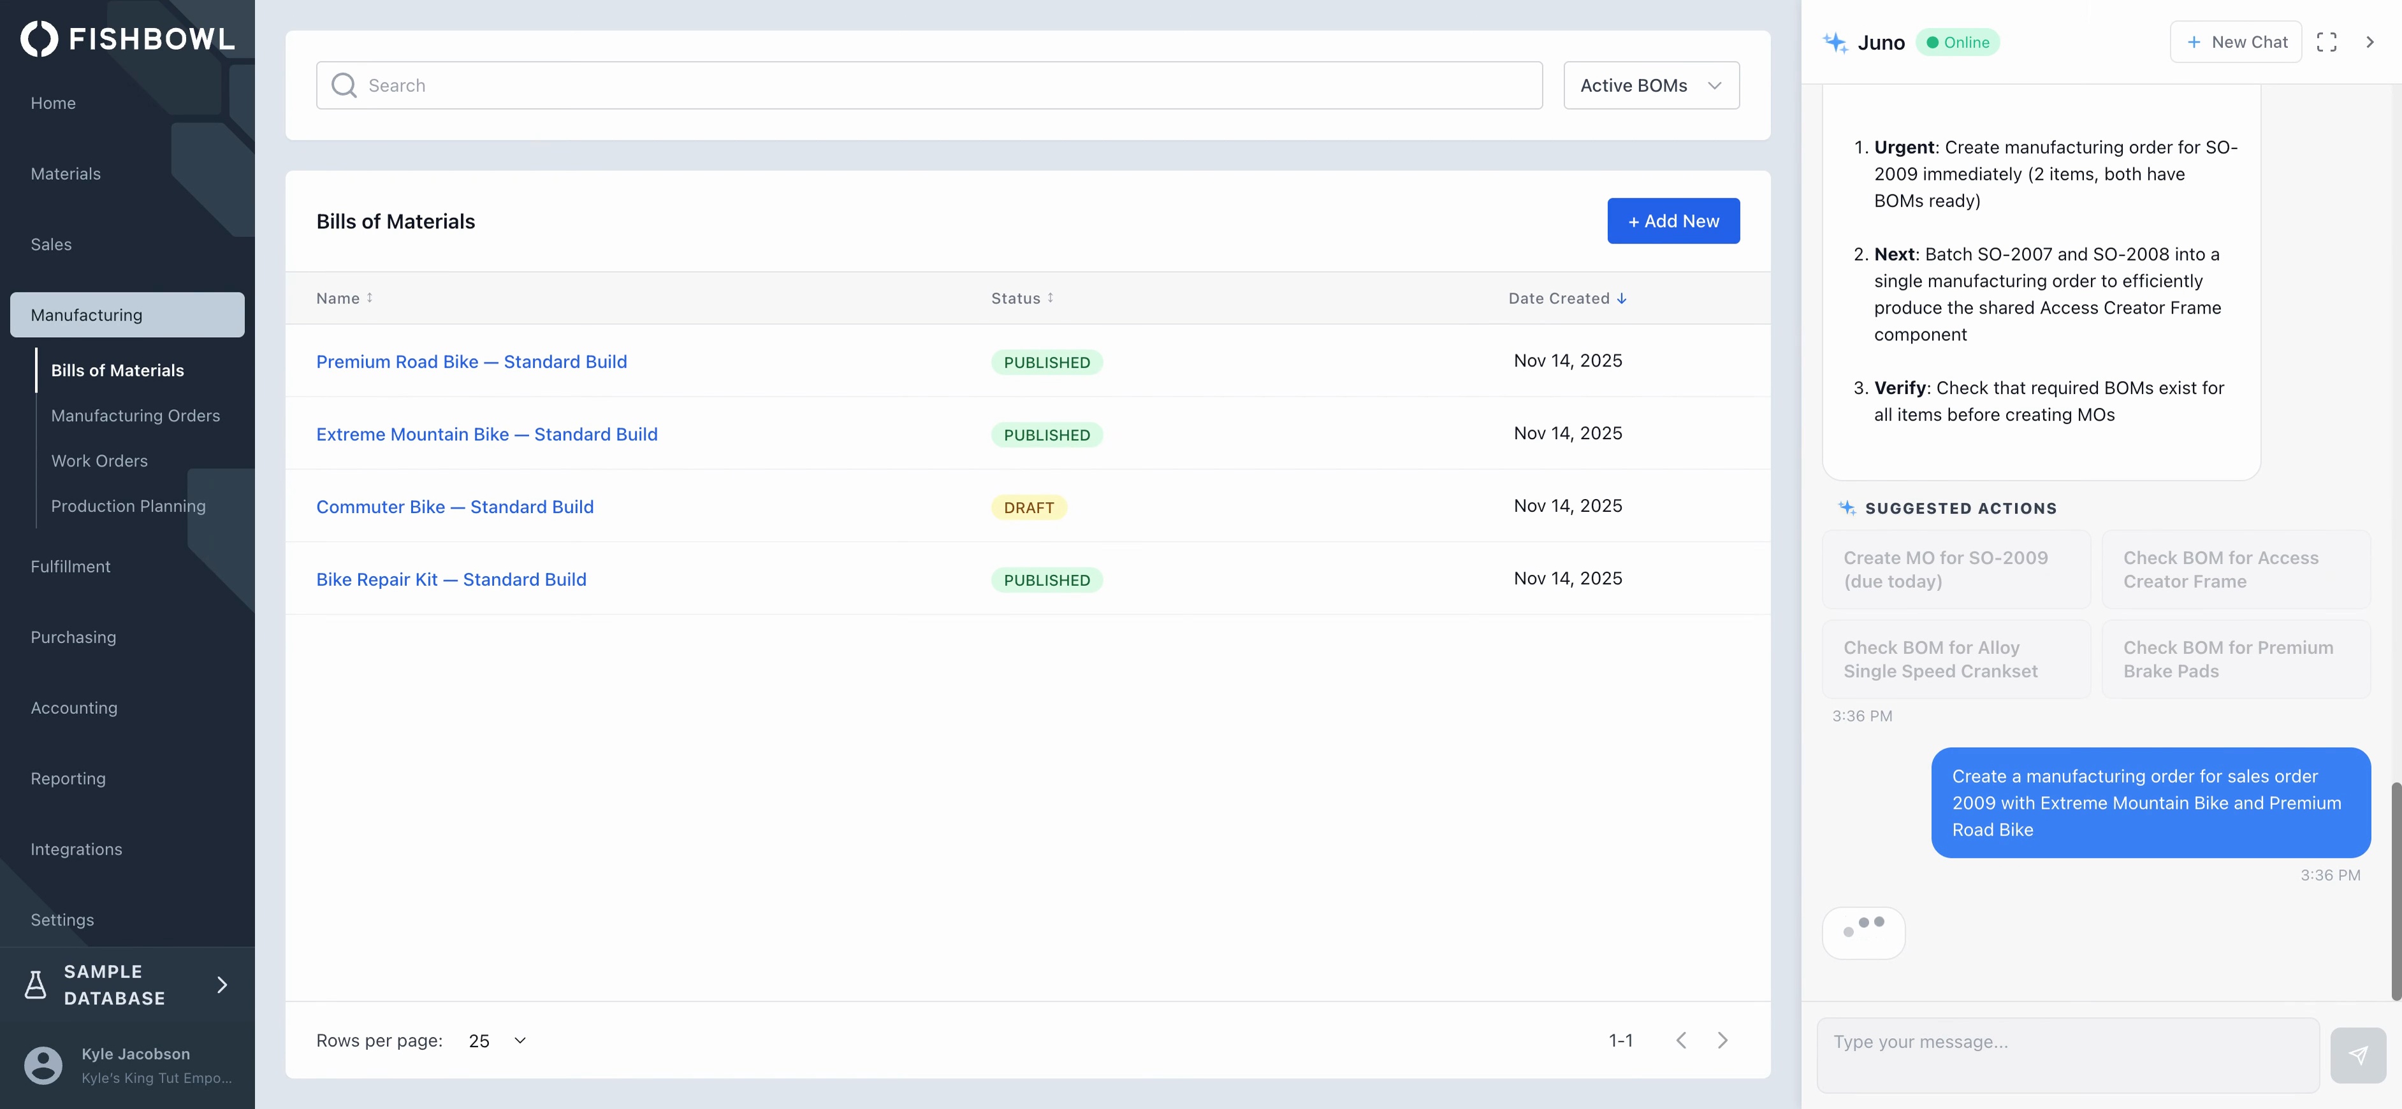
Task: Open the rows per page dropdown
Action: click(x=498, y=1041)
